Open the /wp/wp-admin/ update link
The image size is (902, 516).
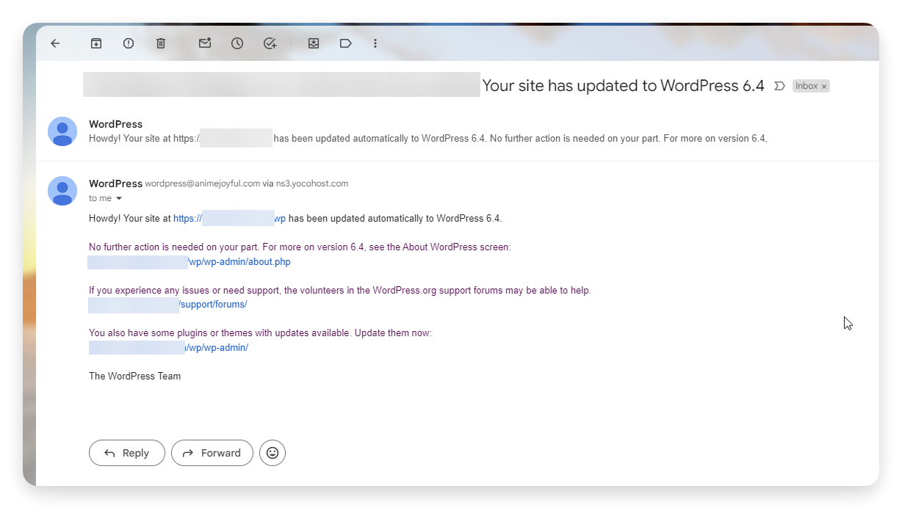coord(169,347)
